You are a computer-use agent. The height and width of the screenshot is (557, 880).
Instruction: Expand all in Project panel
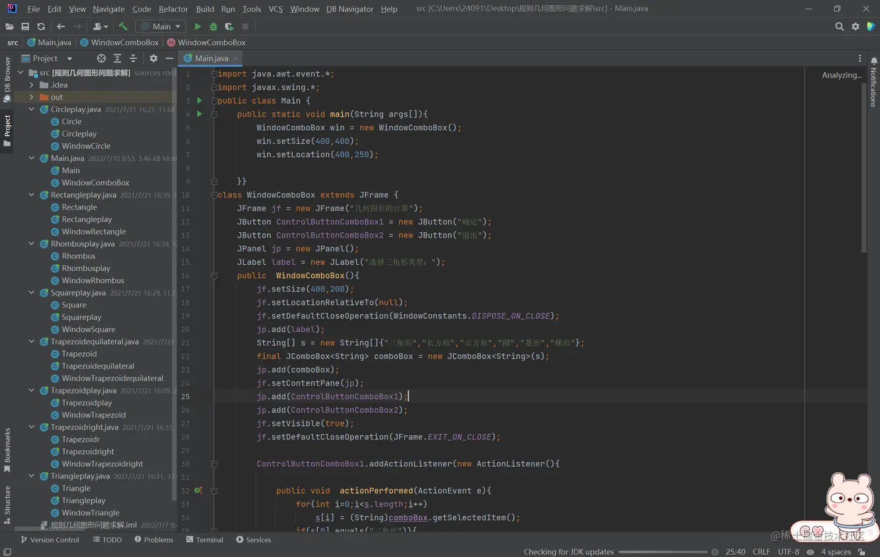(x=117, y=58)
